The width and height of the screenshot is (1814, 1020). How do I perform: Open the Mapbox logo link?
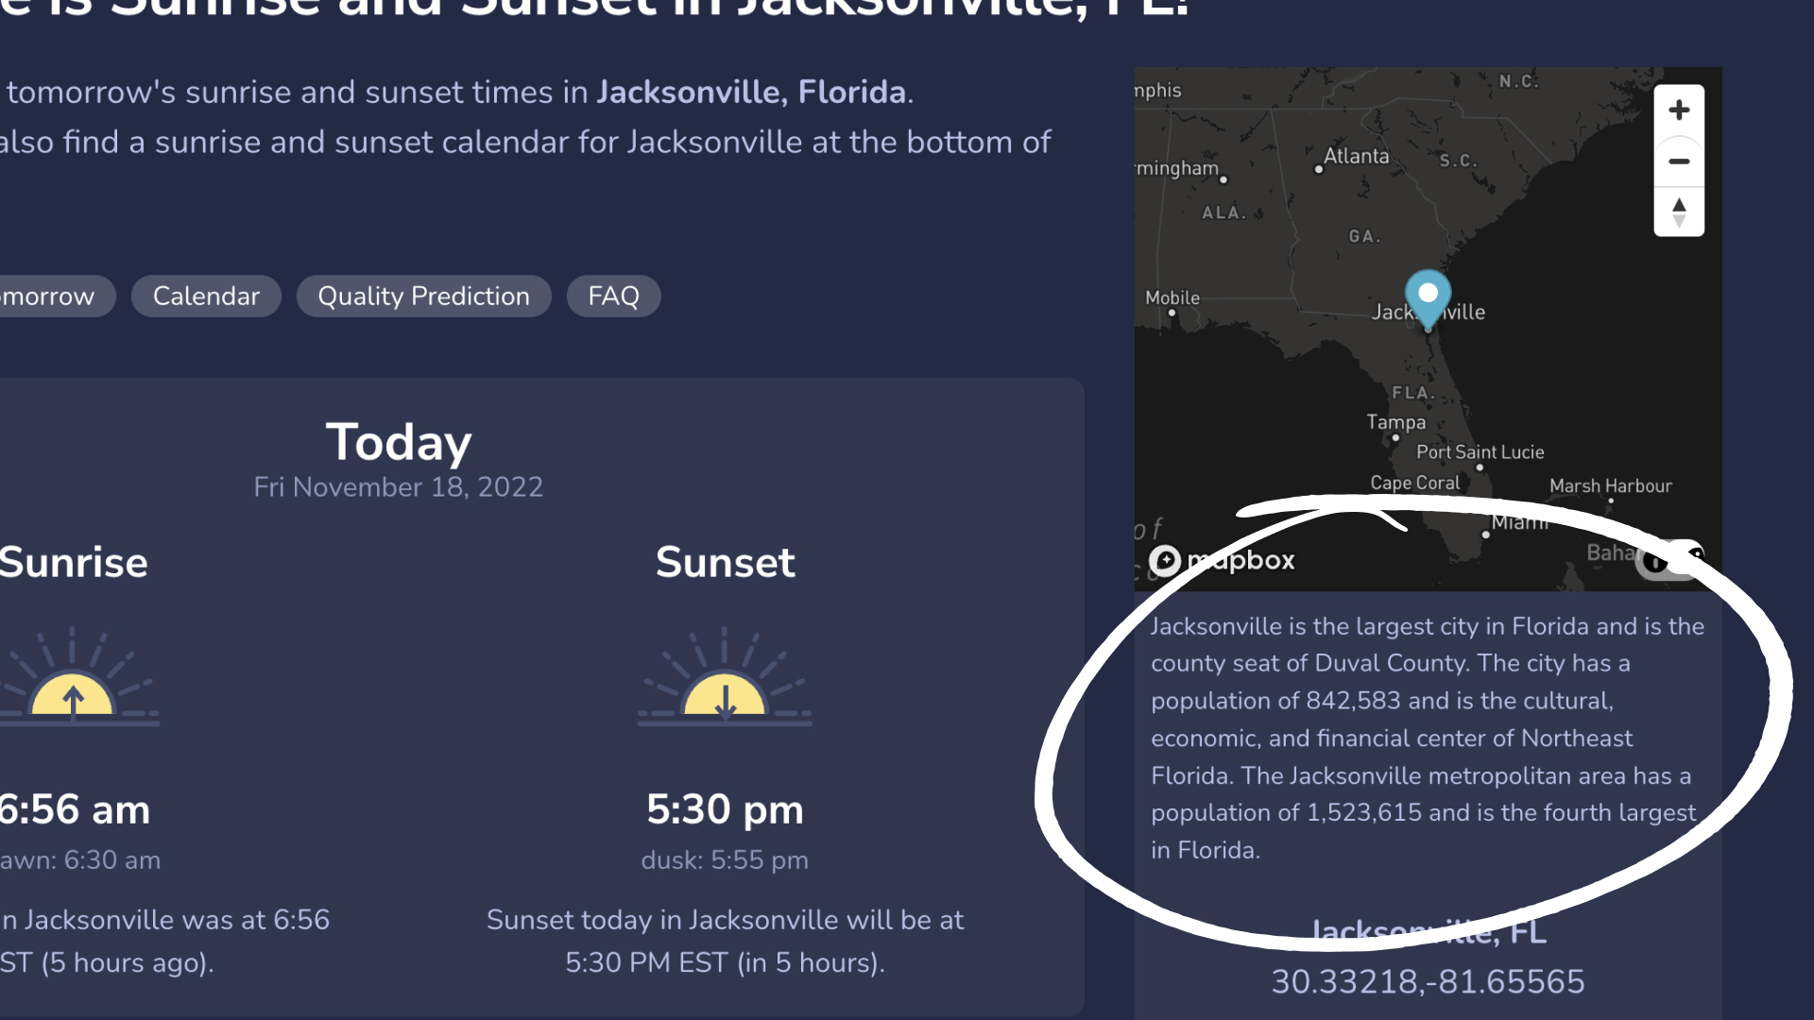[x=1223, y=560]
